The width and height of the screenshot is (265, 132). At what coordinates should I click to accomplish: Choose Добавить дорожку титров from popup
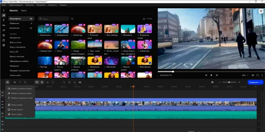coord(20,98)
